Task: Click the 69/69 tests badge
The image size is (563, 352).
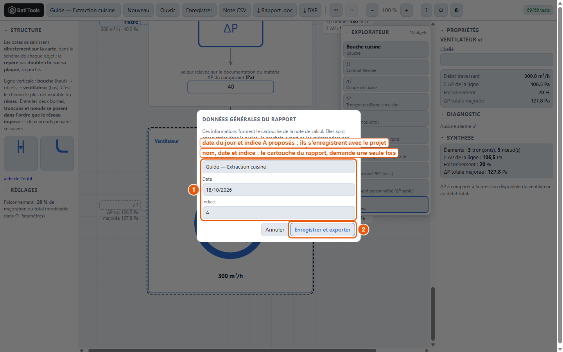Action: [538, 10]
